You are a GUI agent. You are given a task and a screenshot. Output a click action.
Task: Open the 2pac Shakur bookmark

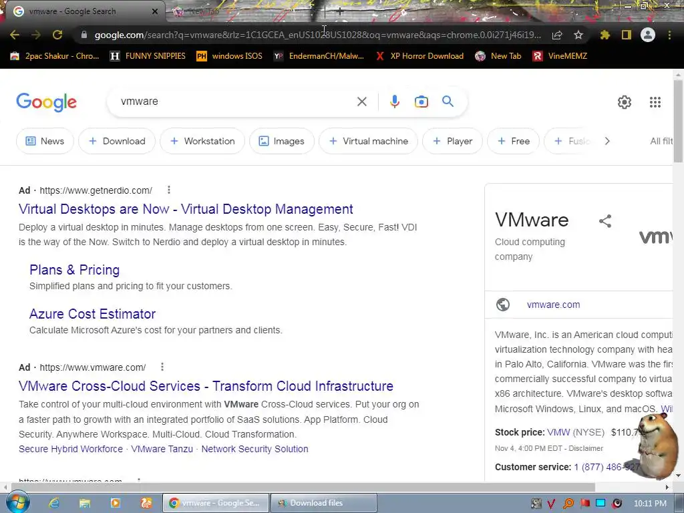point(55,56)
